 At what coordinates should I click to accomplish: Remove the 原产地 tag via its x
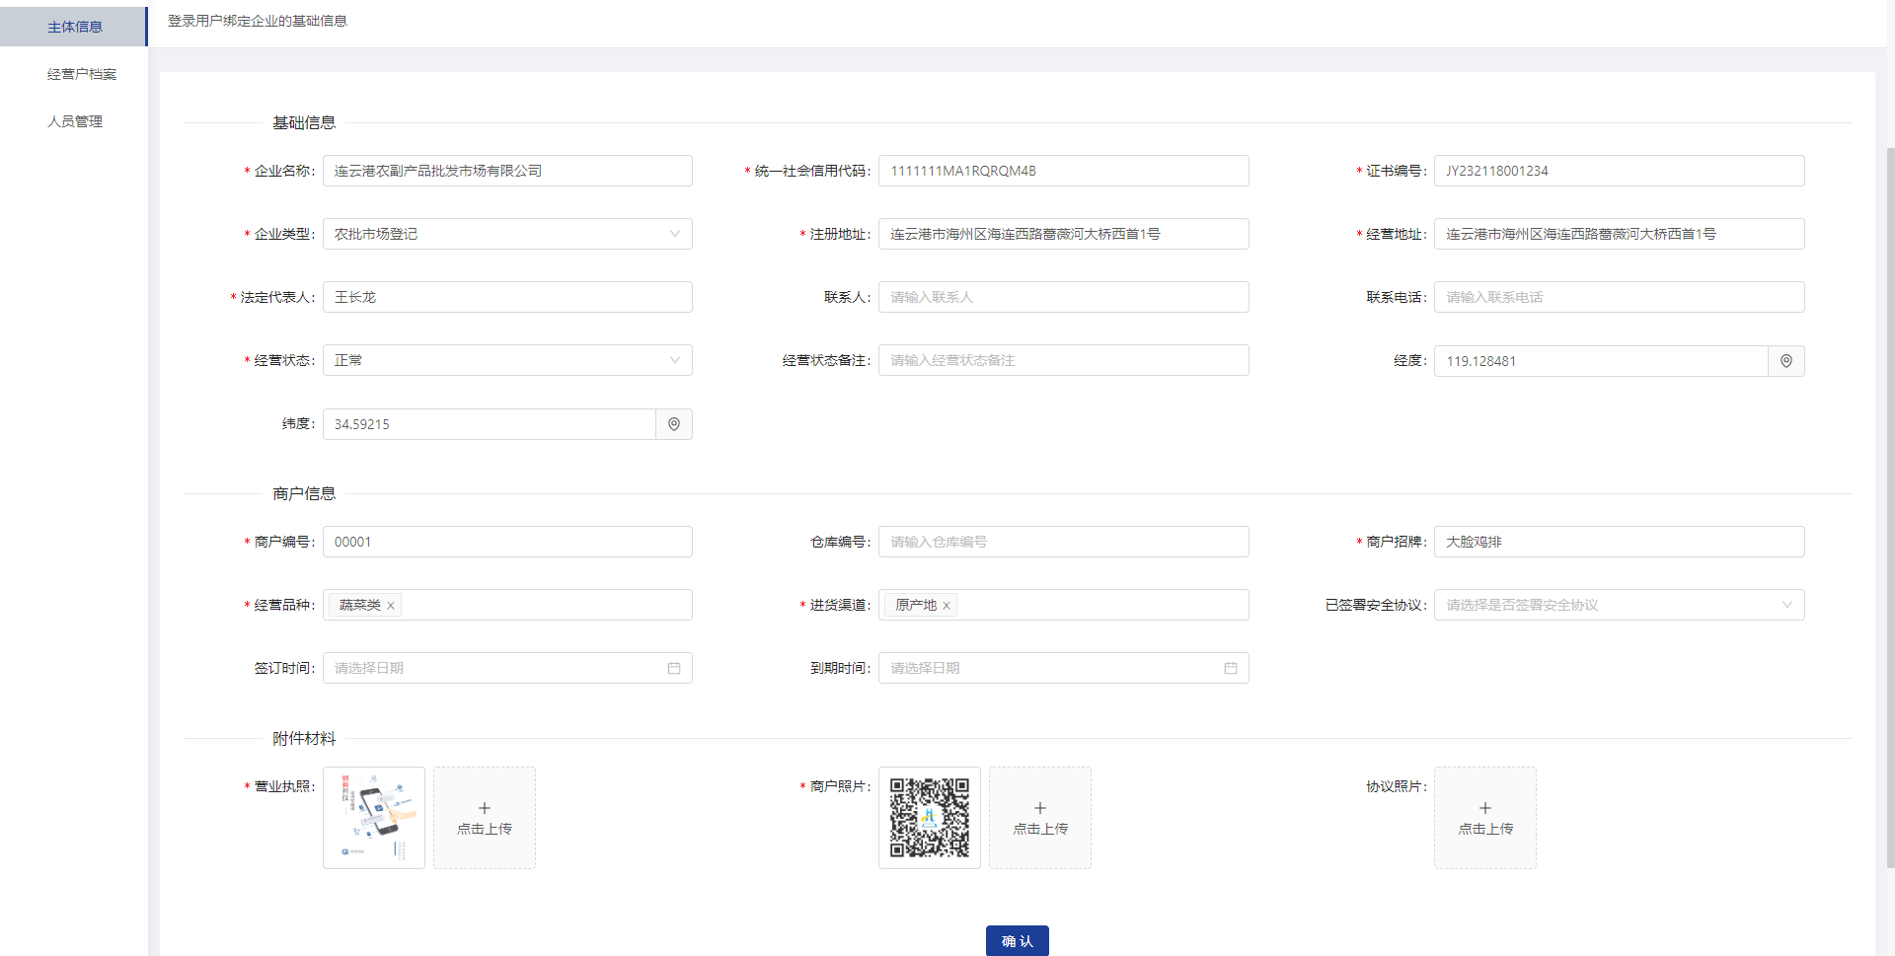(947, 606)
